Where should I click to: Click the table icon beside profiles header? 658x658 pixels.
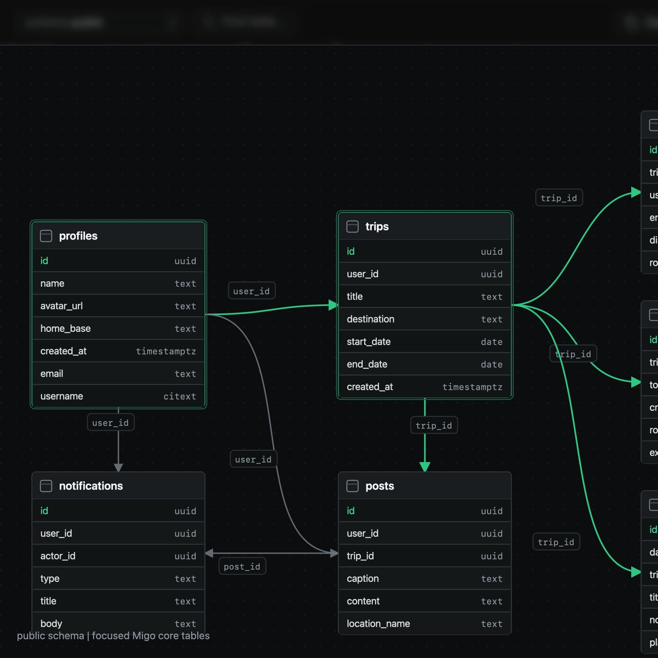pos(46,236)
